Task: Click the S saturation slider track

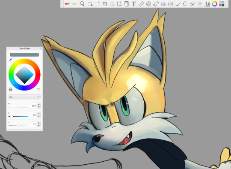Action: (18, 116)
